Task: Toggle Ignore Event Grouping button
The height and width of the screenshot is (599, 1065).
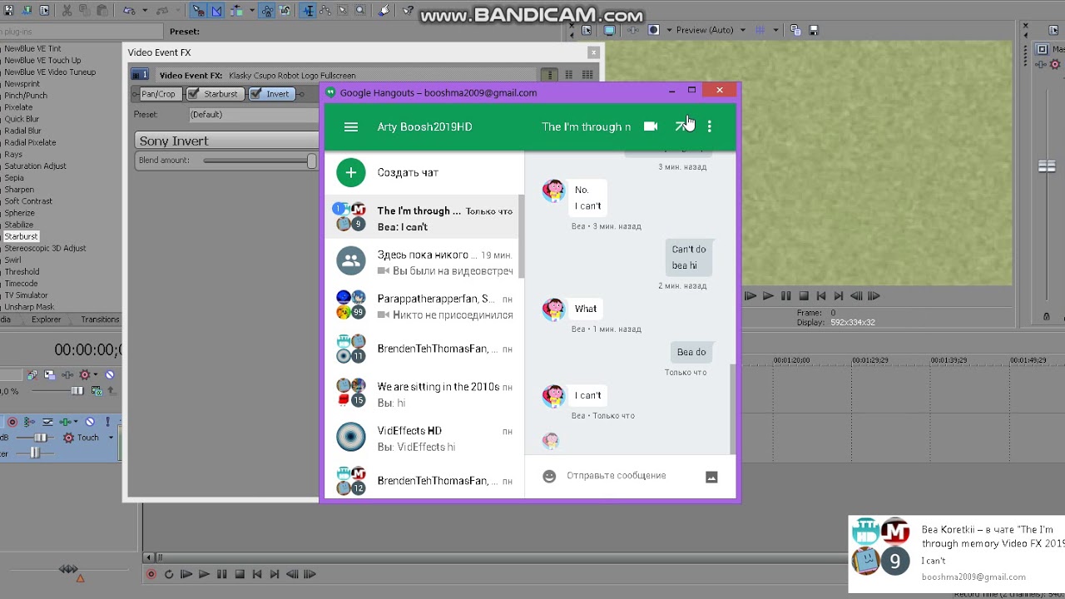Action: pyautogui.click(x=285, y=11)
